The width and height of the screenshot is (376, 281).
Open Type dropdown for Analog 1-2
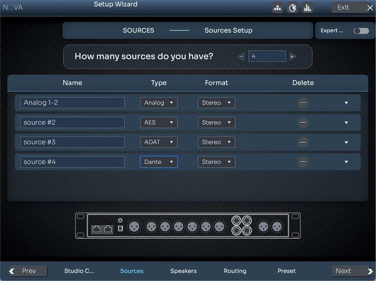(159, 103)
